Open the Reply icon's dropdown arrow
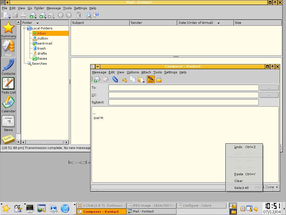The height and width of the screenshot is (215, 286). (x=45, y=18)
